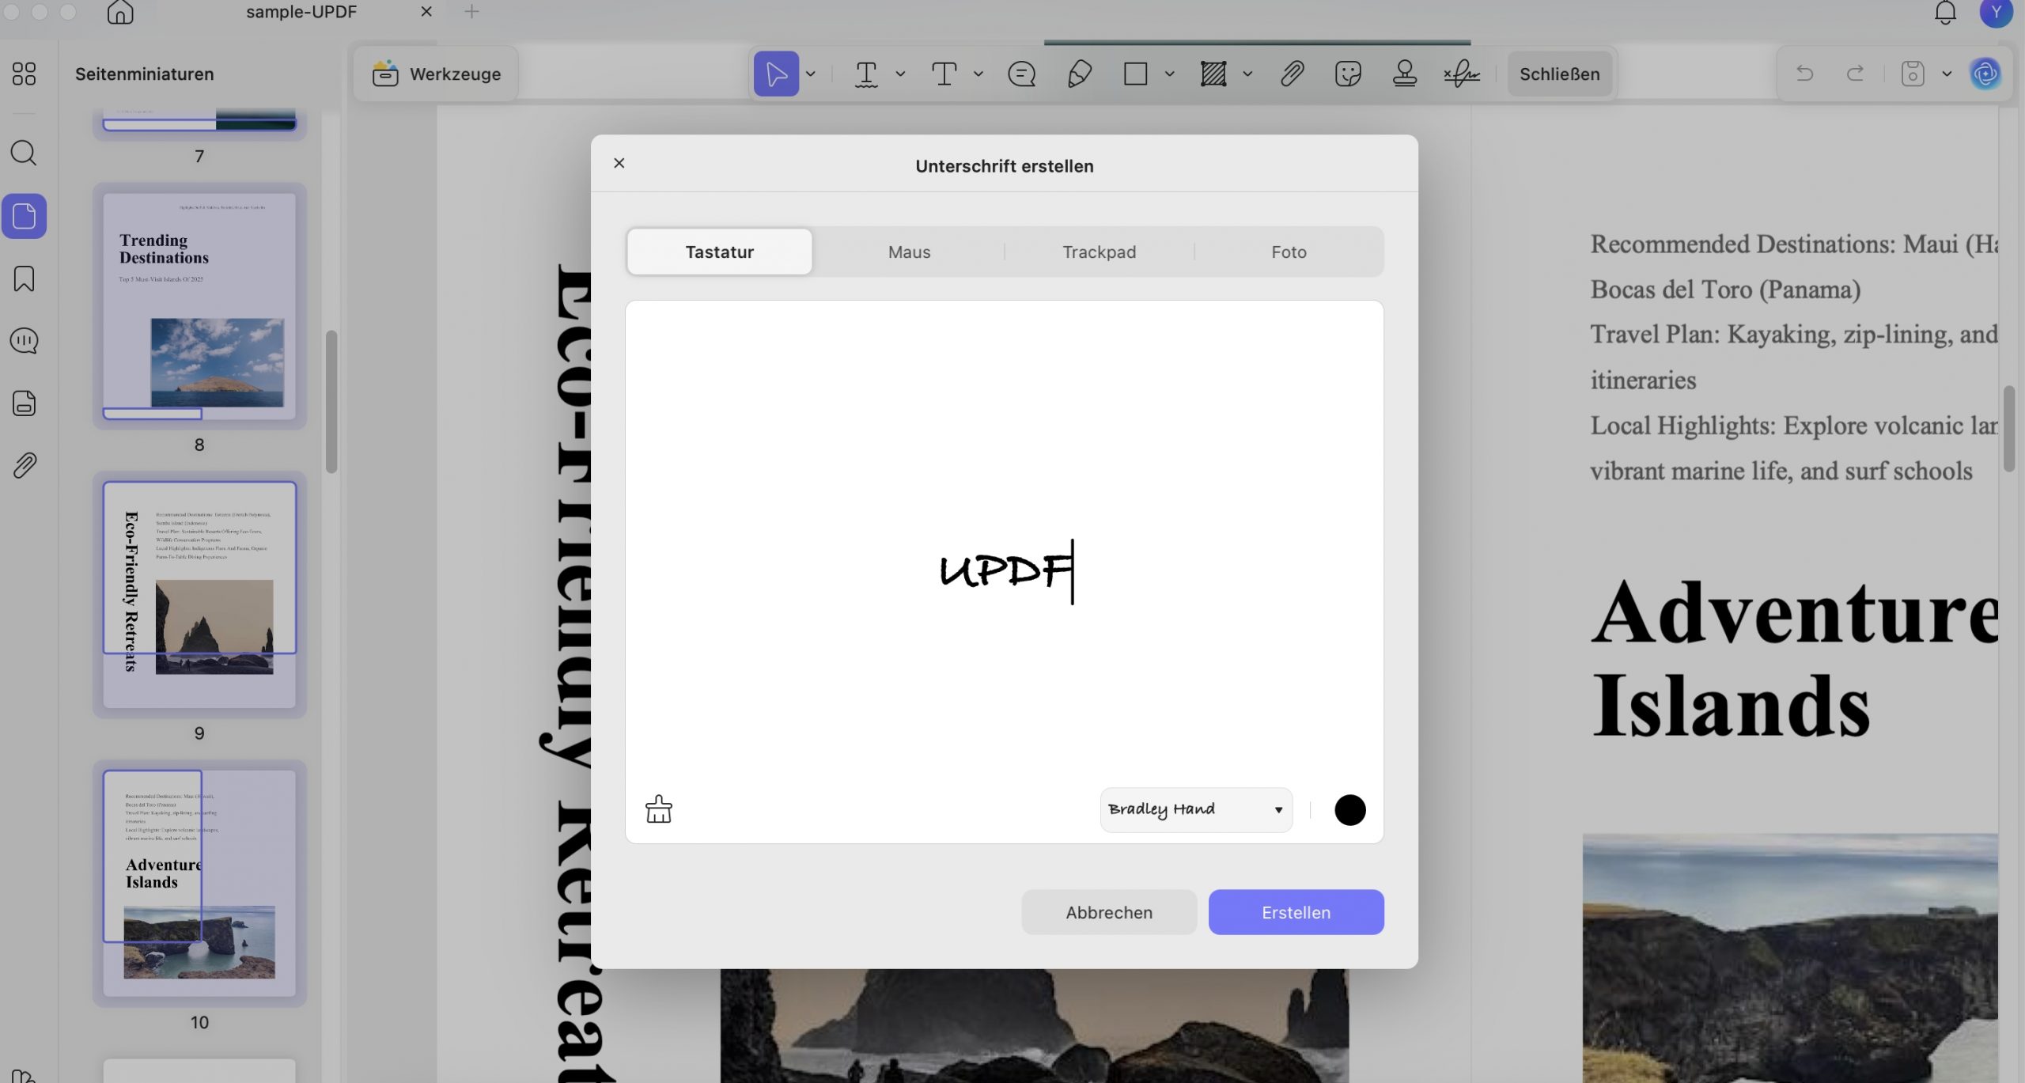This screenshot has width=2025, height=1083.
Task: Open the form fields sidebar panel
Action: pyautogui.click(x=24, y=403)
